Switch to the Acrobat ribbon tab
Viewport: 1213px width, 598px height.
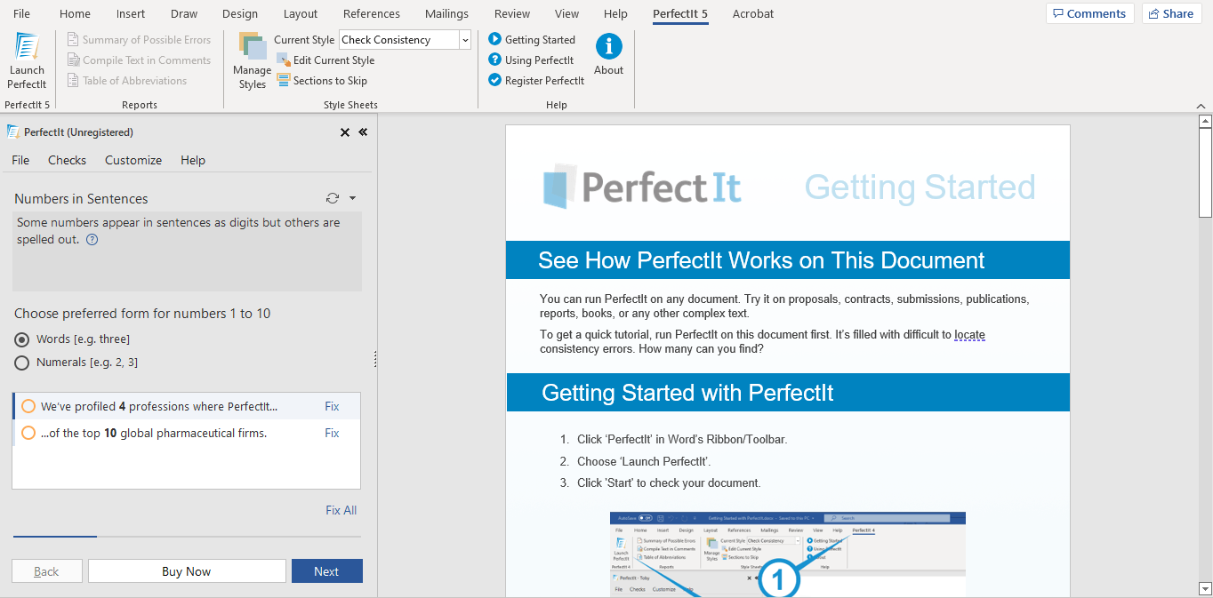pos(752,13)
